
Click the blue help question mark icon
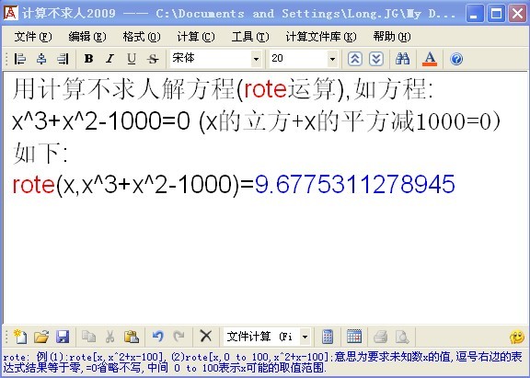[456, 59]
